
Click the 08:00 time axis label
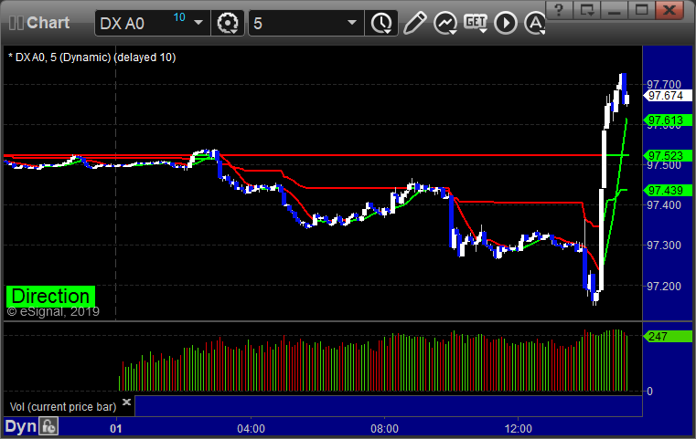[384, 429]
